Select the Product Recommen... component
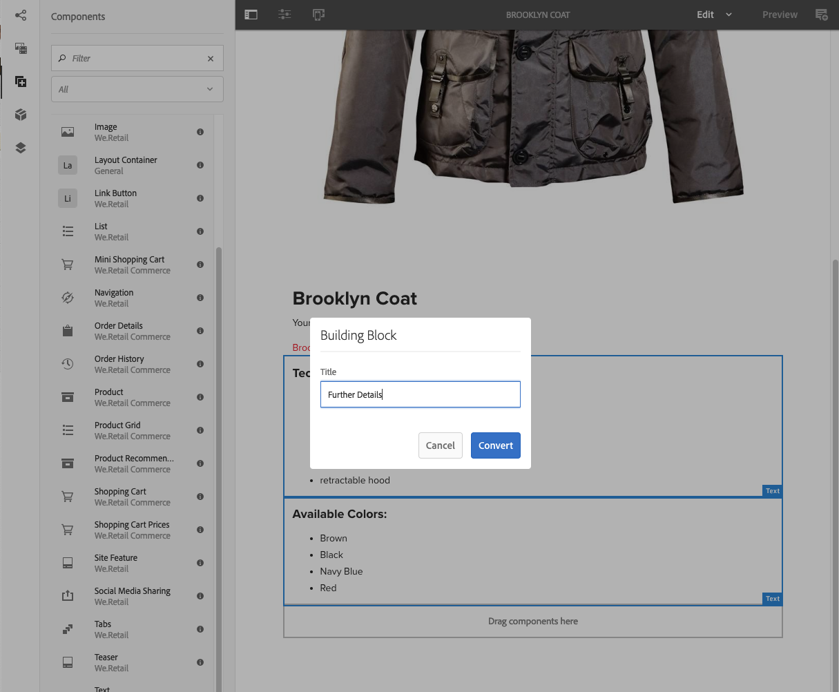839x692 pixels. (132, 463)
